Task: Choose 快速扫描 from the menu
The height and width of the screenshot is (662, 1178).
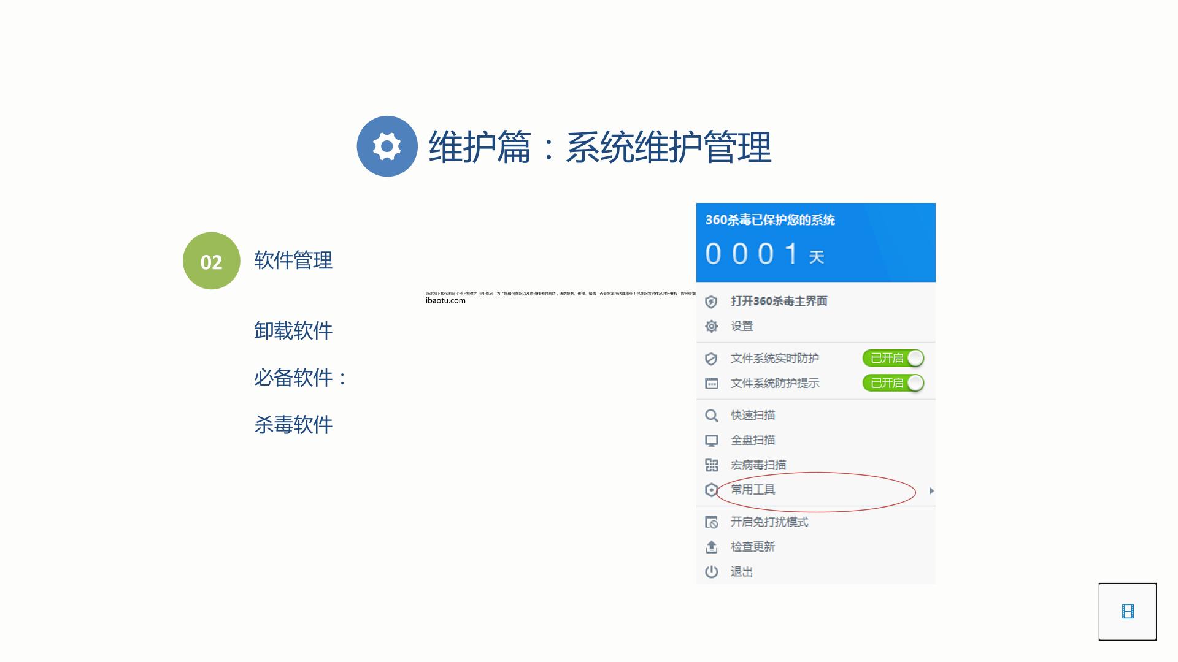Action: 816,416
